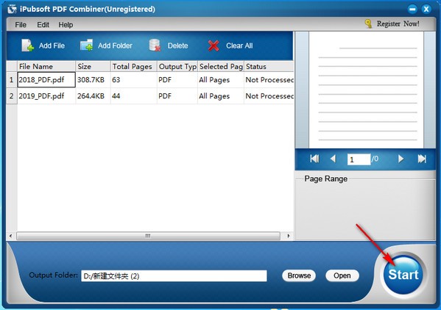Minimize the PDF Combiner window
Screen dimensions: 441x310
(x=412, y=9)
